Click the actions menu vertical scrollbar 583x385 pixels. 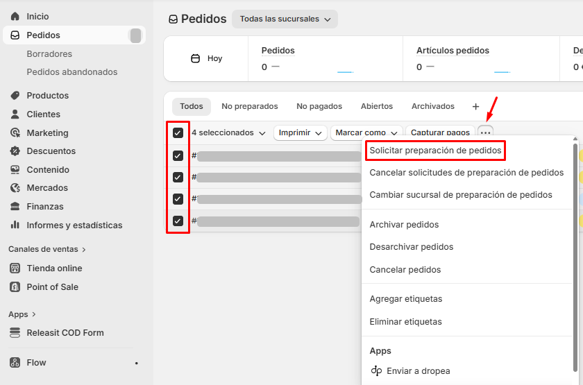click(575, 257)
